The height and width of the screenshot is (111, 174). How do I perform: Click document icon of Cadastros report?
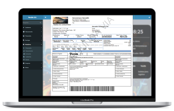24,57
